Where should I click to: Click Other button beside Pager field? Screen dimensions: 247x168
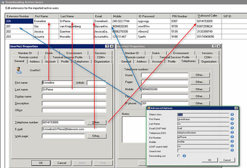pos(200,82)
